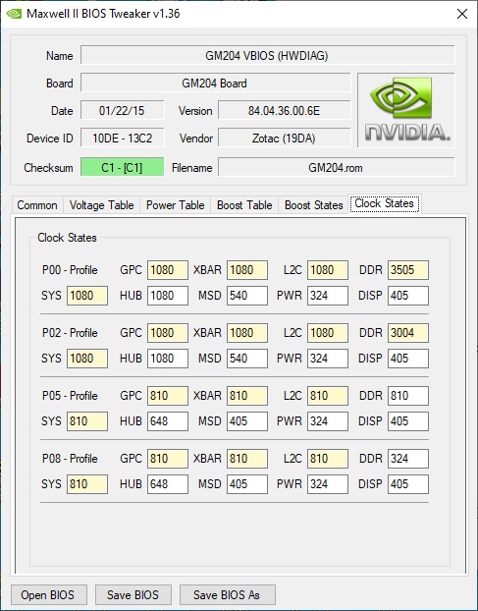The image size is (478, 611).
Task: Click the P00 DDR field showing 3505
Action: pyautogui.click(x=408, y=270)
